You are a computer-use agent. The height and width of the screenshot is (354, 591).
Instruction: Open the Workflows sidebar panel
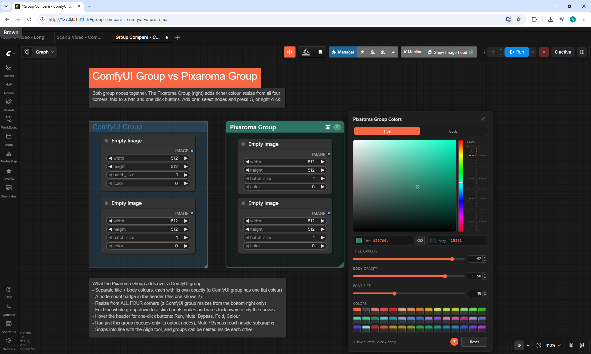[x=9, y=122]
